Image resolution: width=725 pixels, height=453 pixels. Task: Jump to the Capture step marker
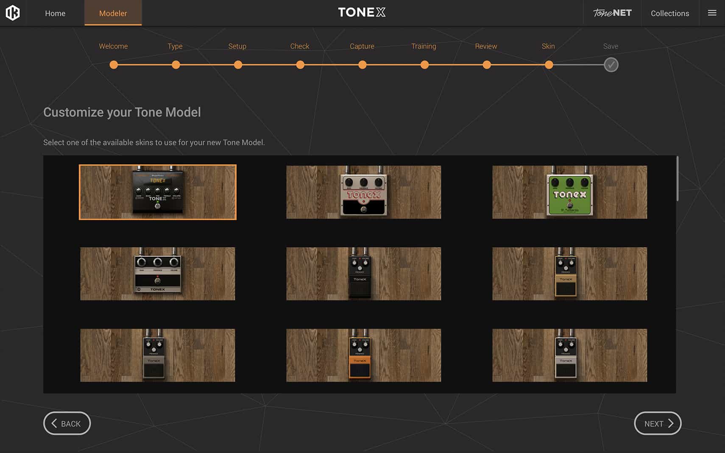tap(362, 65)
